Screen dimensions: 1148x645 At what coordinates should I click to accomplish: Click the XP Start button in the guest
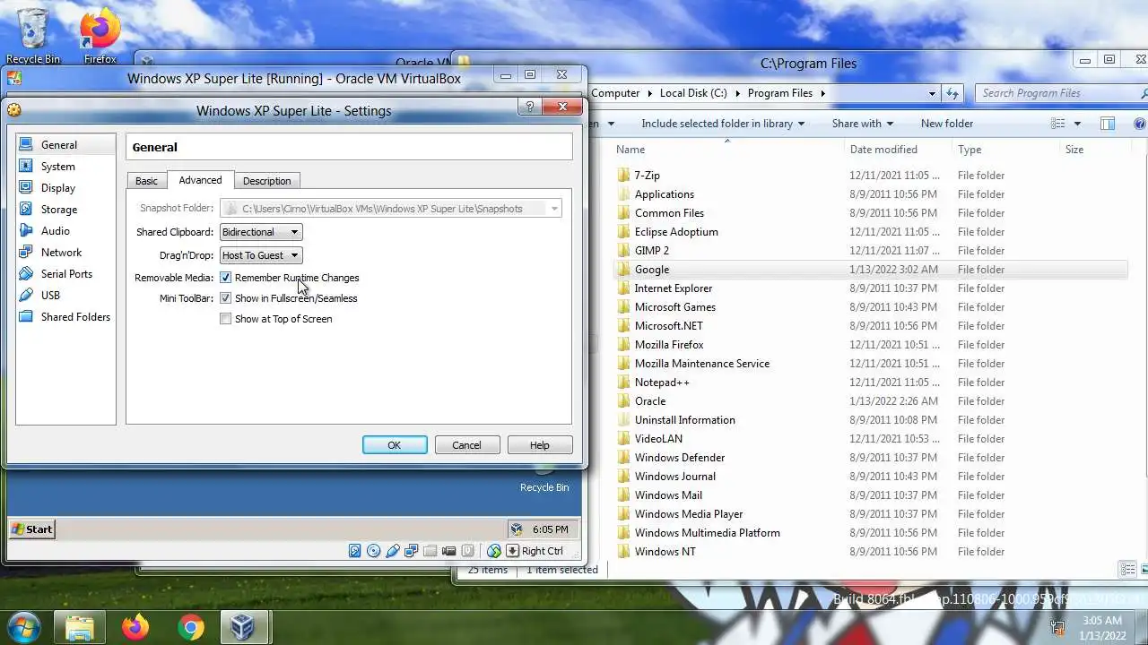pyautogui.click(x=31, y=529)
